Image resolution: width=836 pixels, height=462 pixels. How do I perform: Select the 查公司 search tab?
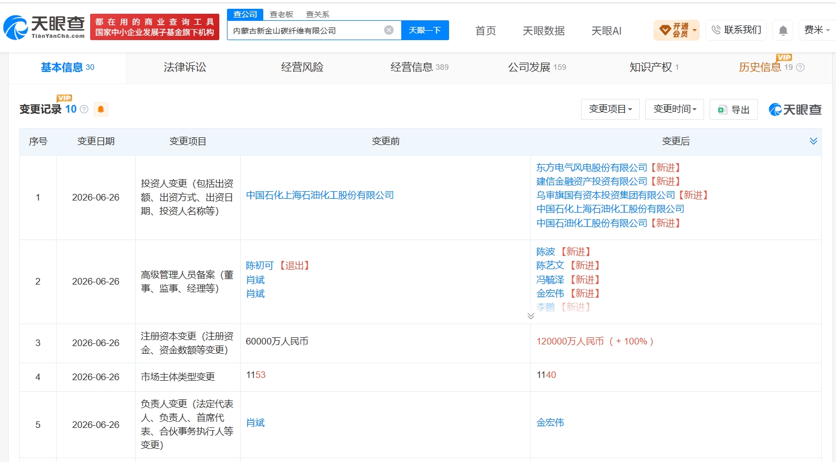[x=245, y=14]
